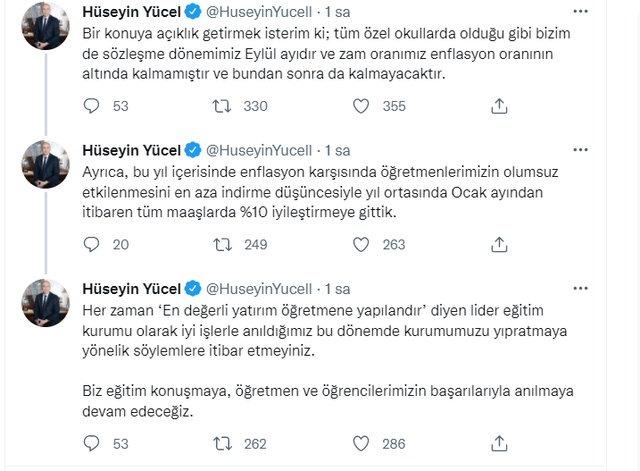The height and width of the screenshot is (471, 640).
Task: Like the third tweet with 286 likes
Action: 362,443
